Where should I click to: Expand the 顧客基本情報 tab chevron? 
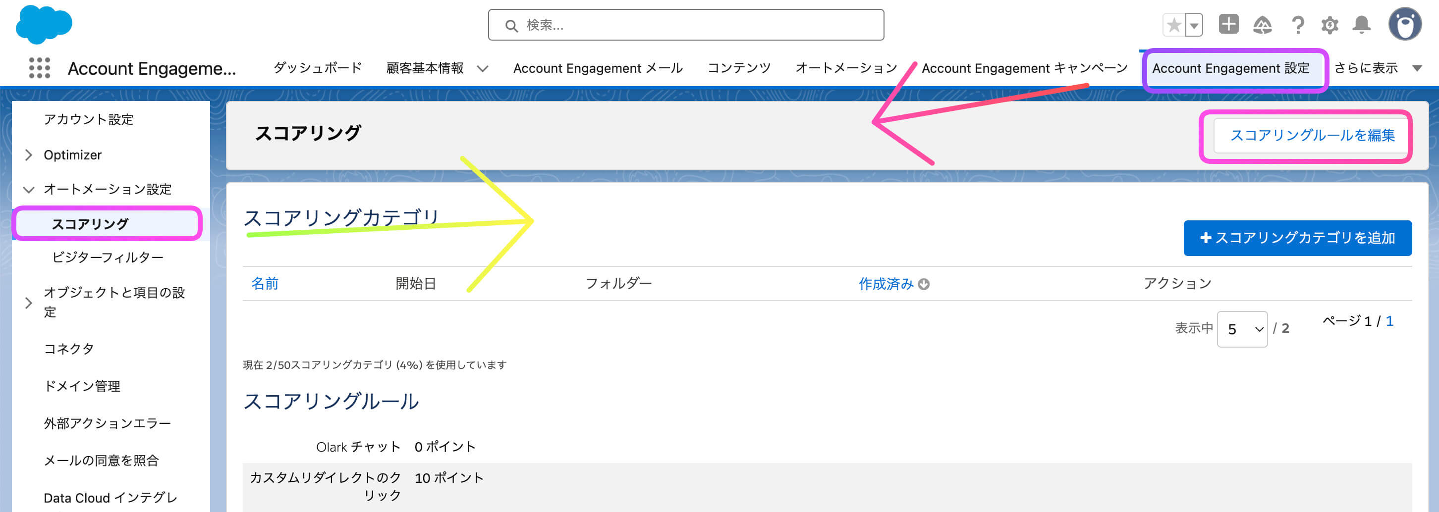[483, 69]
